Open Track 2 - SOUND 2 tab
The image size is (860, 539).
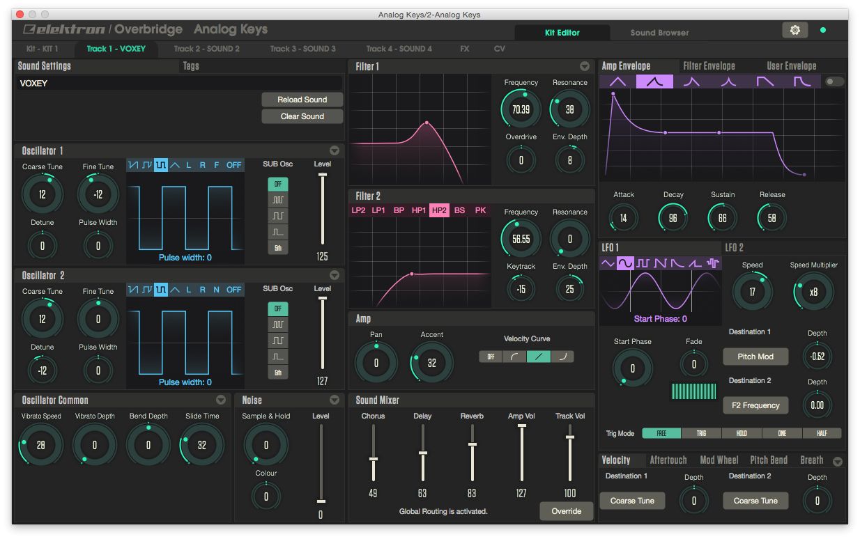(206, 49)
